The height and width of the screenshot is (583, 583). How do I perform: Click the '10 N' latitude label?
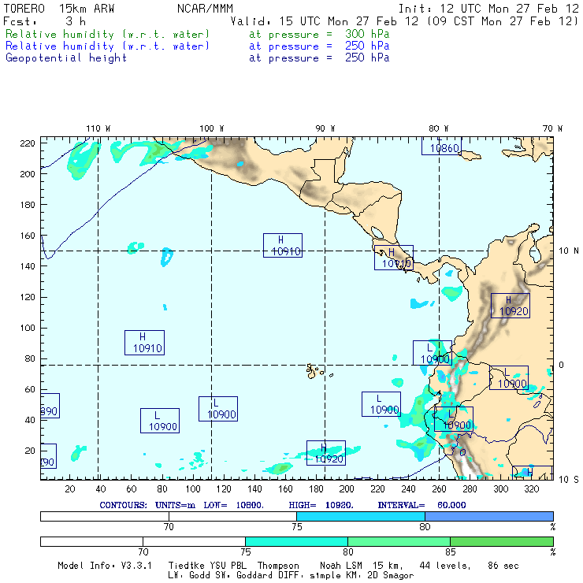569,251
